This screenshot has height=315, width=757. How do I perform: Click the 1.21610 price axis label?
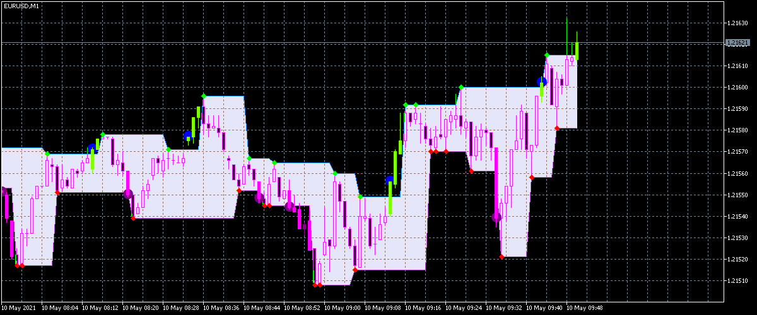click(737, 66)
